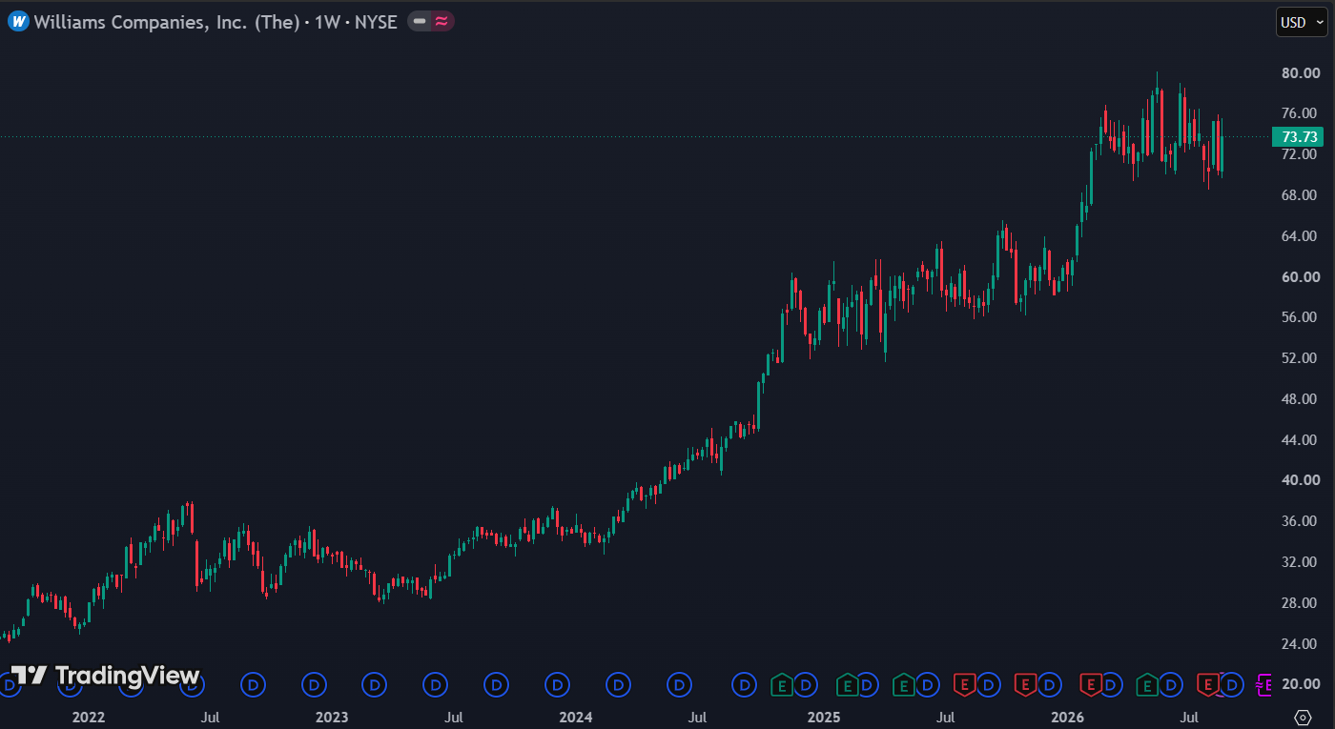Screen dimensions: 1335x729
Task: Open the green earnings marker just before 2025
Action: pos(782,684)
